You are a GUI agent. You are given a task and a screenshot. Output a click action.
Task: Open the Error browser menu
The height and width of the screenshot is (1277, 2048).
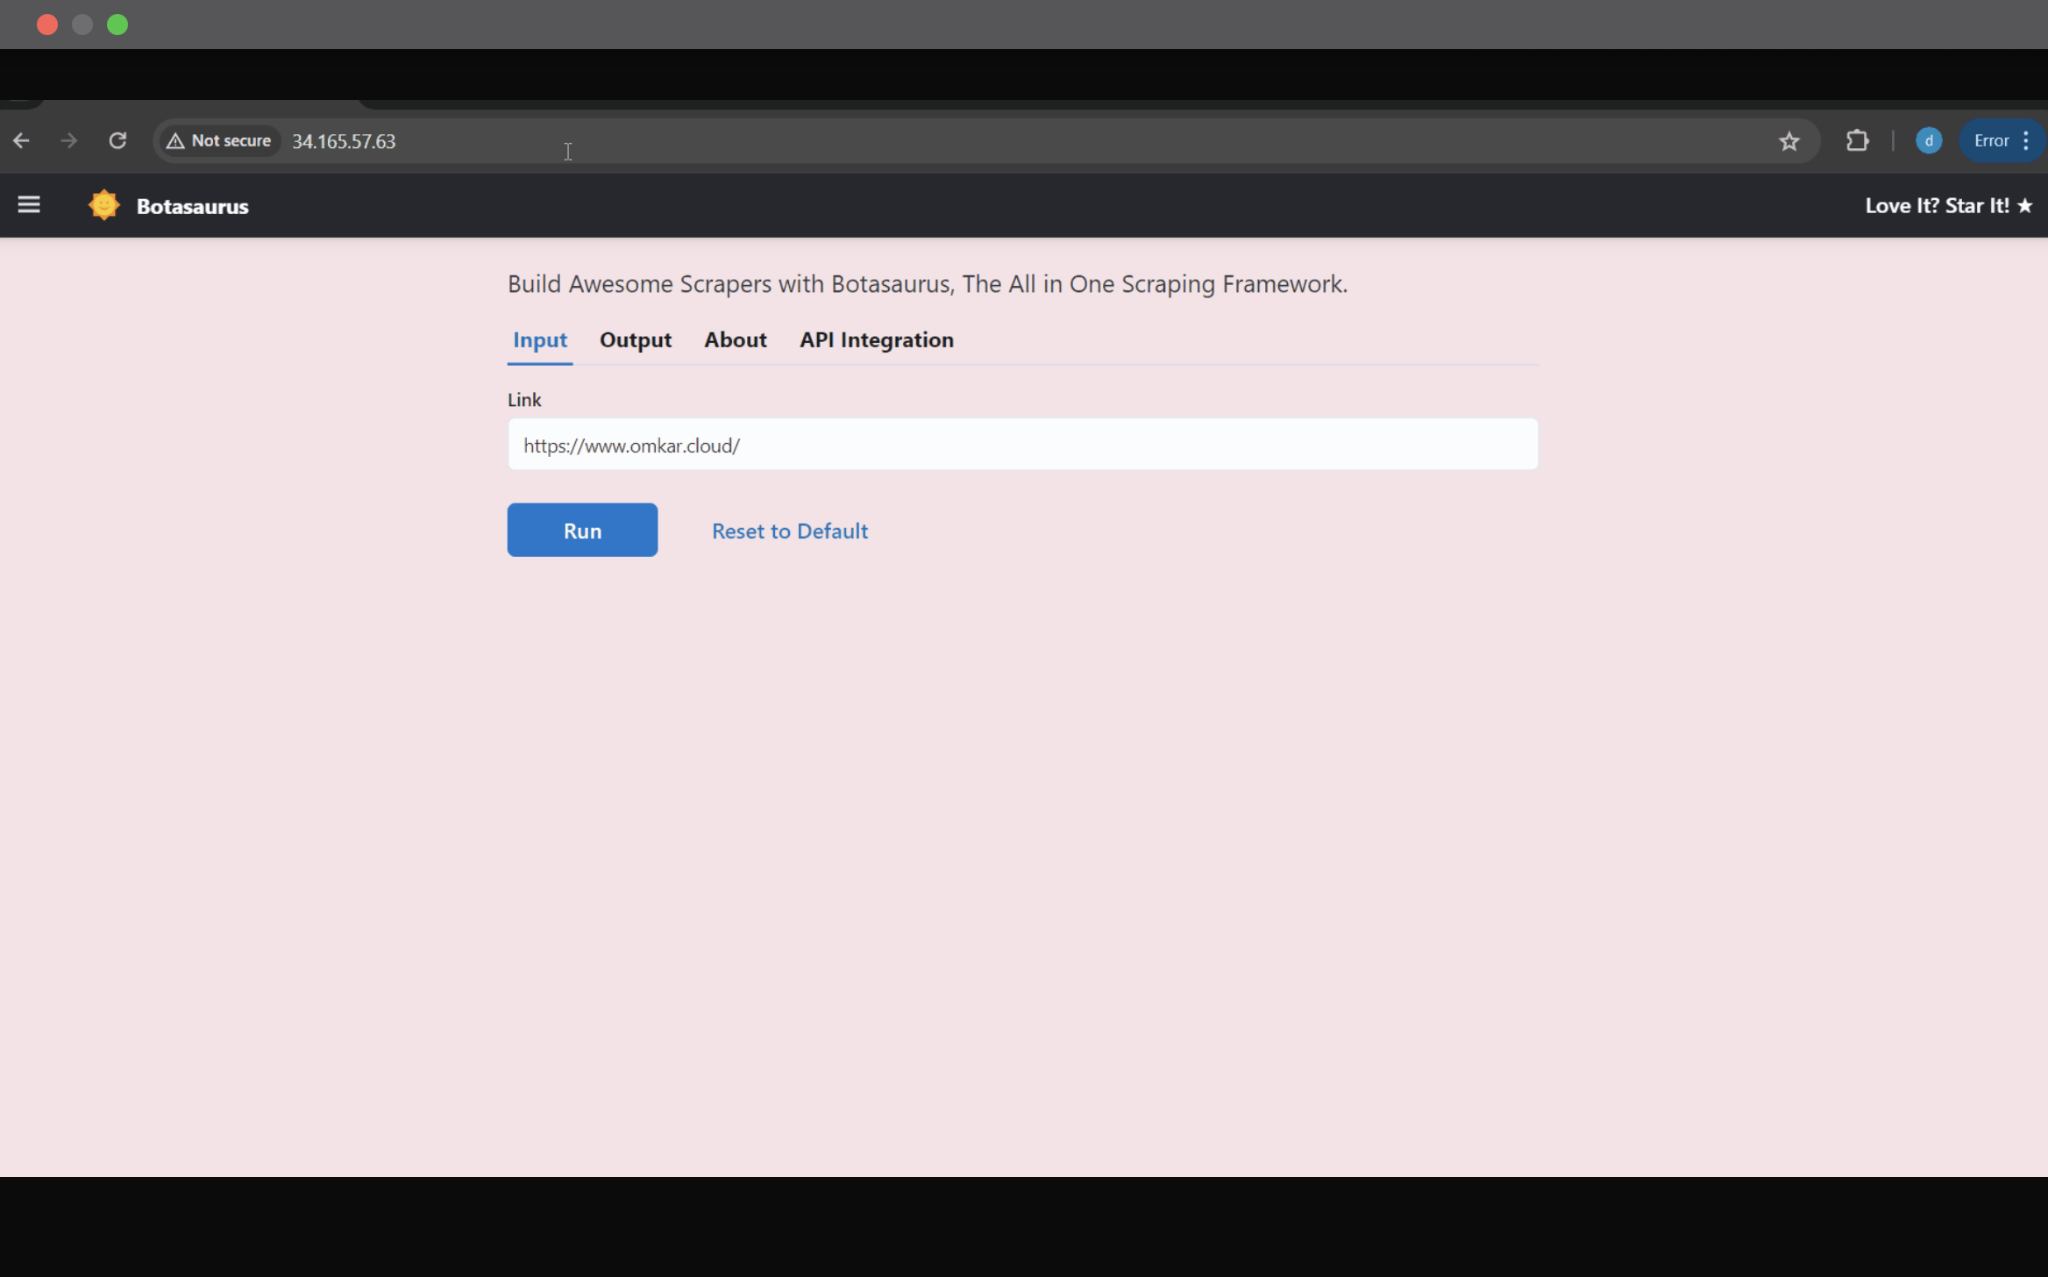2002,141
